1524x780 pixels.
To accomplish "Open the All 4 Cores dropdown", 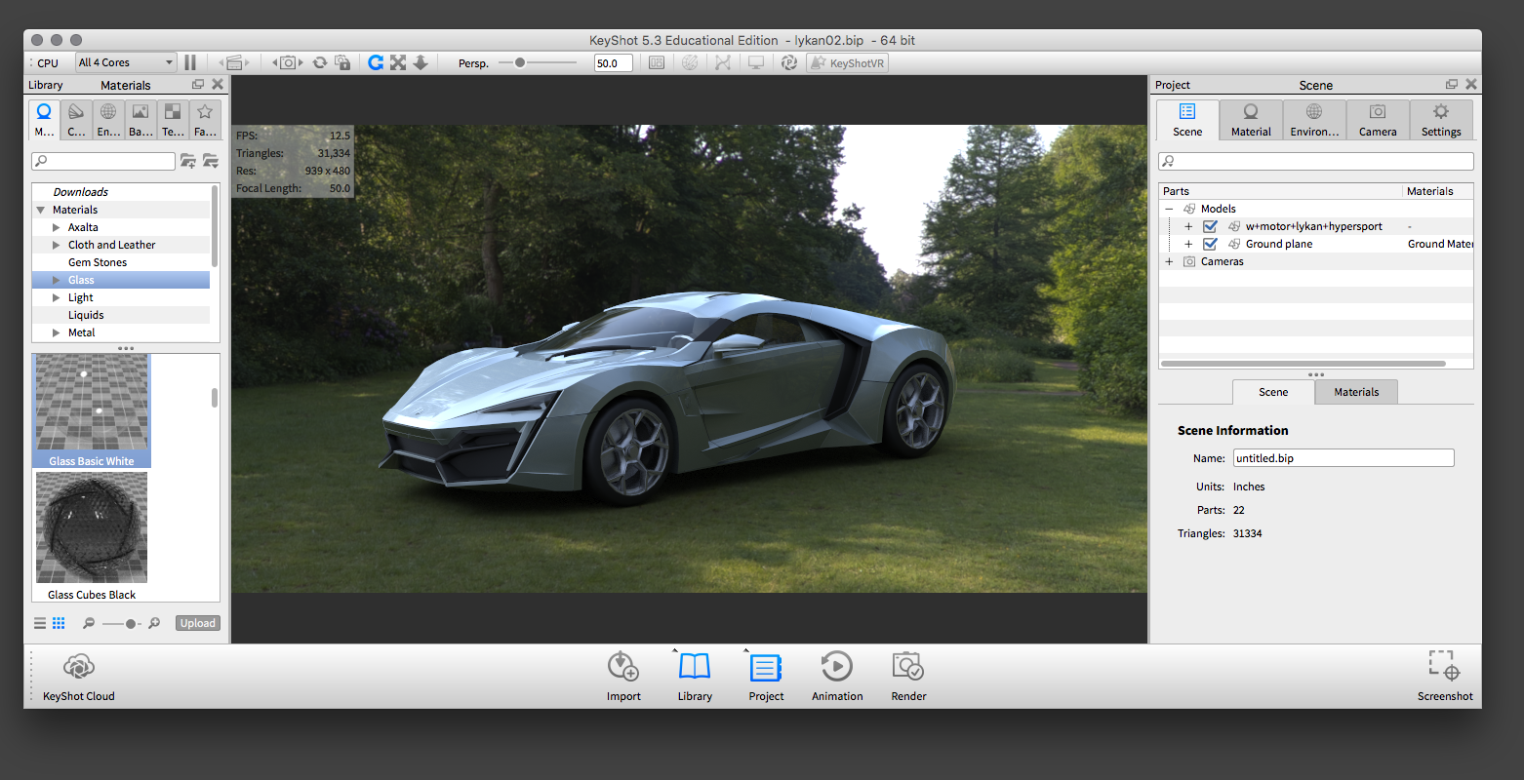I will point(126,62).
